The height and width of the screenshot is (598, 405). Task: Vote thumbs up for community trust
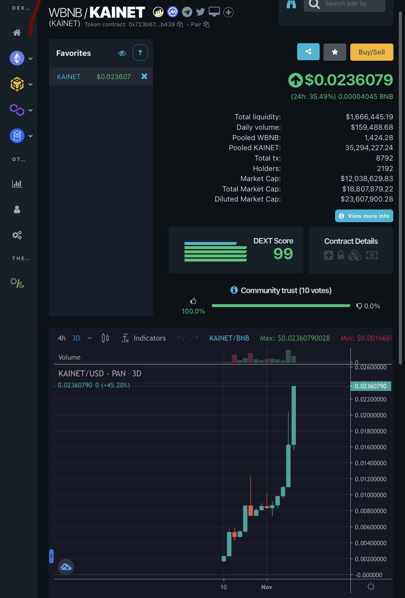193,301
